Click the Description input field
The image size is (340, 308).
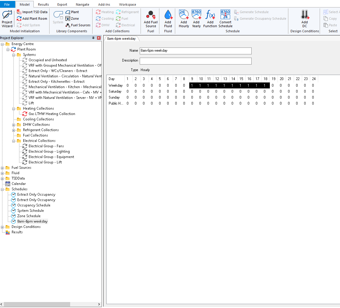coord(196,61)
